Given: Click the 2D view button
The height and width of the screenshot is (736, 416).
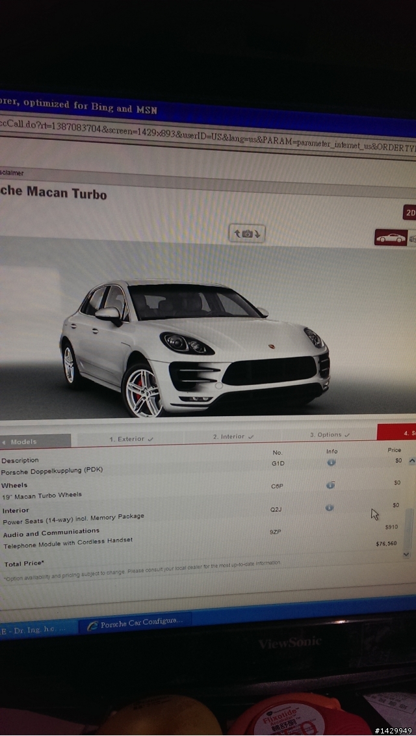Looking at the screenshot, I should click(x=409, y=212).
